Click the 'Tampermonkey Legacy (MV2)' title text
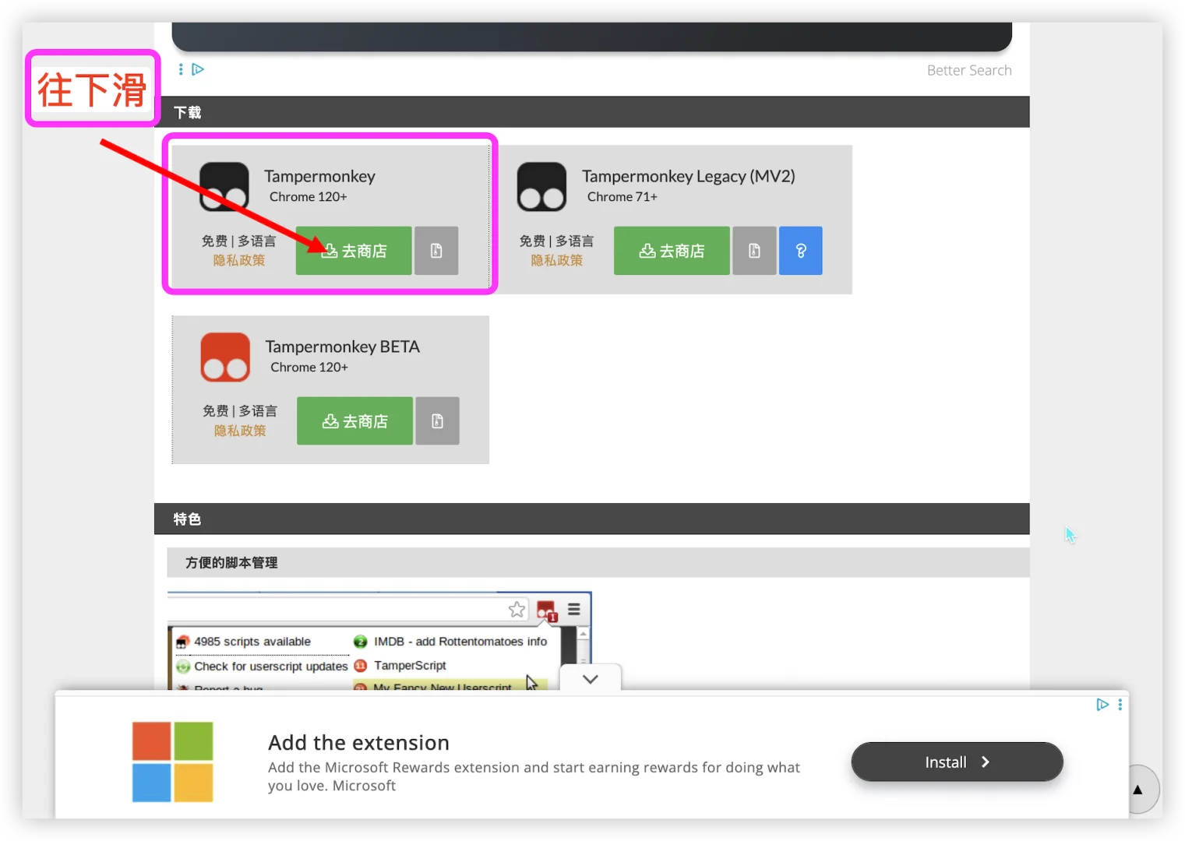Image resolution: width=1185 pixels, height=841 pixels. click(x=689, y=176)
